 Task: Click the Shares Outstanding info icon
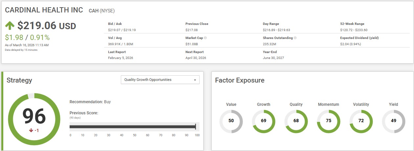pyautogui.click(x=295, y=38)
